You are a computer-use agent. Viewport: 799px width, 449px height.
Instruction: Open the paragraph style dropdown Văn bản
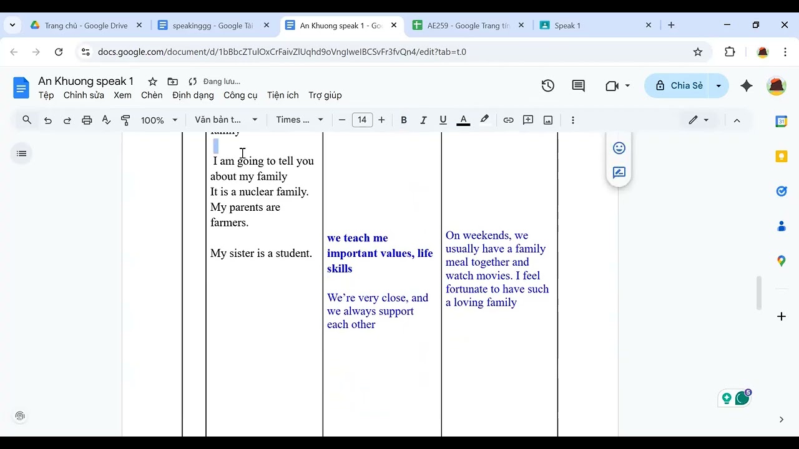(x=226, y=120)
